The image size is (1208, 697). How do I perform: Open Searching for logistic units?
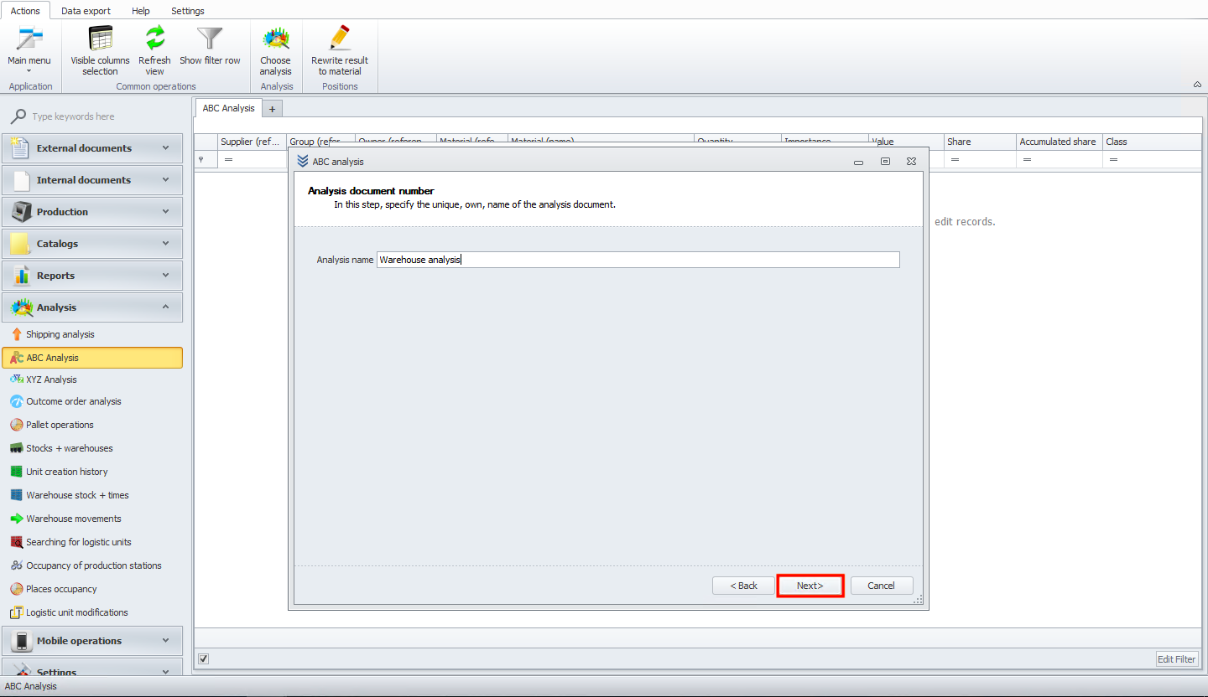[79, 542]
